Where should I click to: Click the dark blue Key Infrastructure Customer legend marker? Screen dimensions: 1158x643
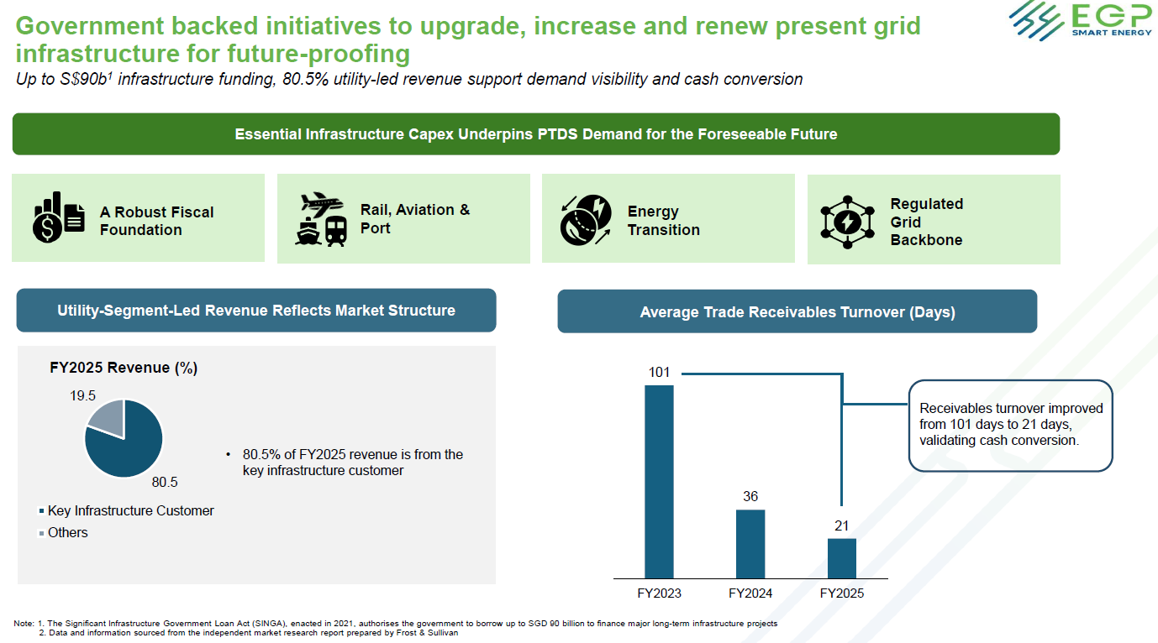coord(42,511)
